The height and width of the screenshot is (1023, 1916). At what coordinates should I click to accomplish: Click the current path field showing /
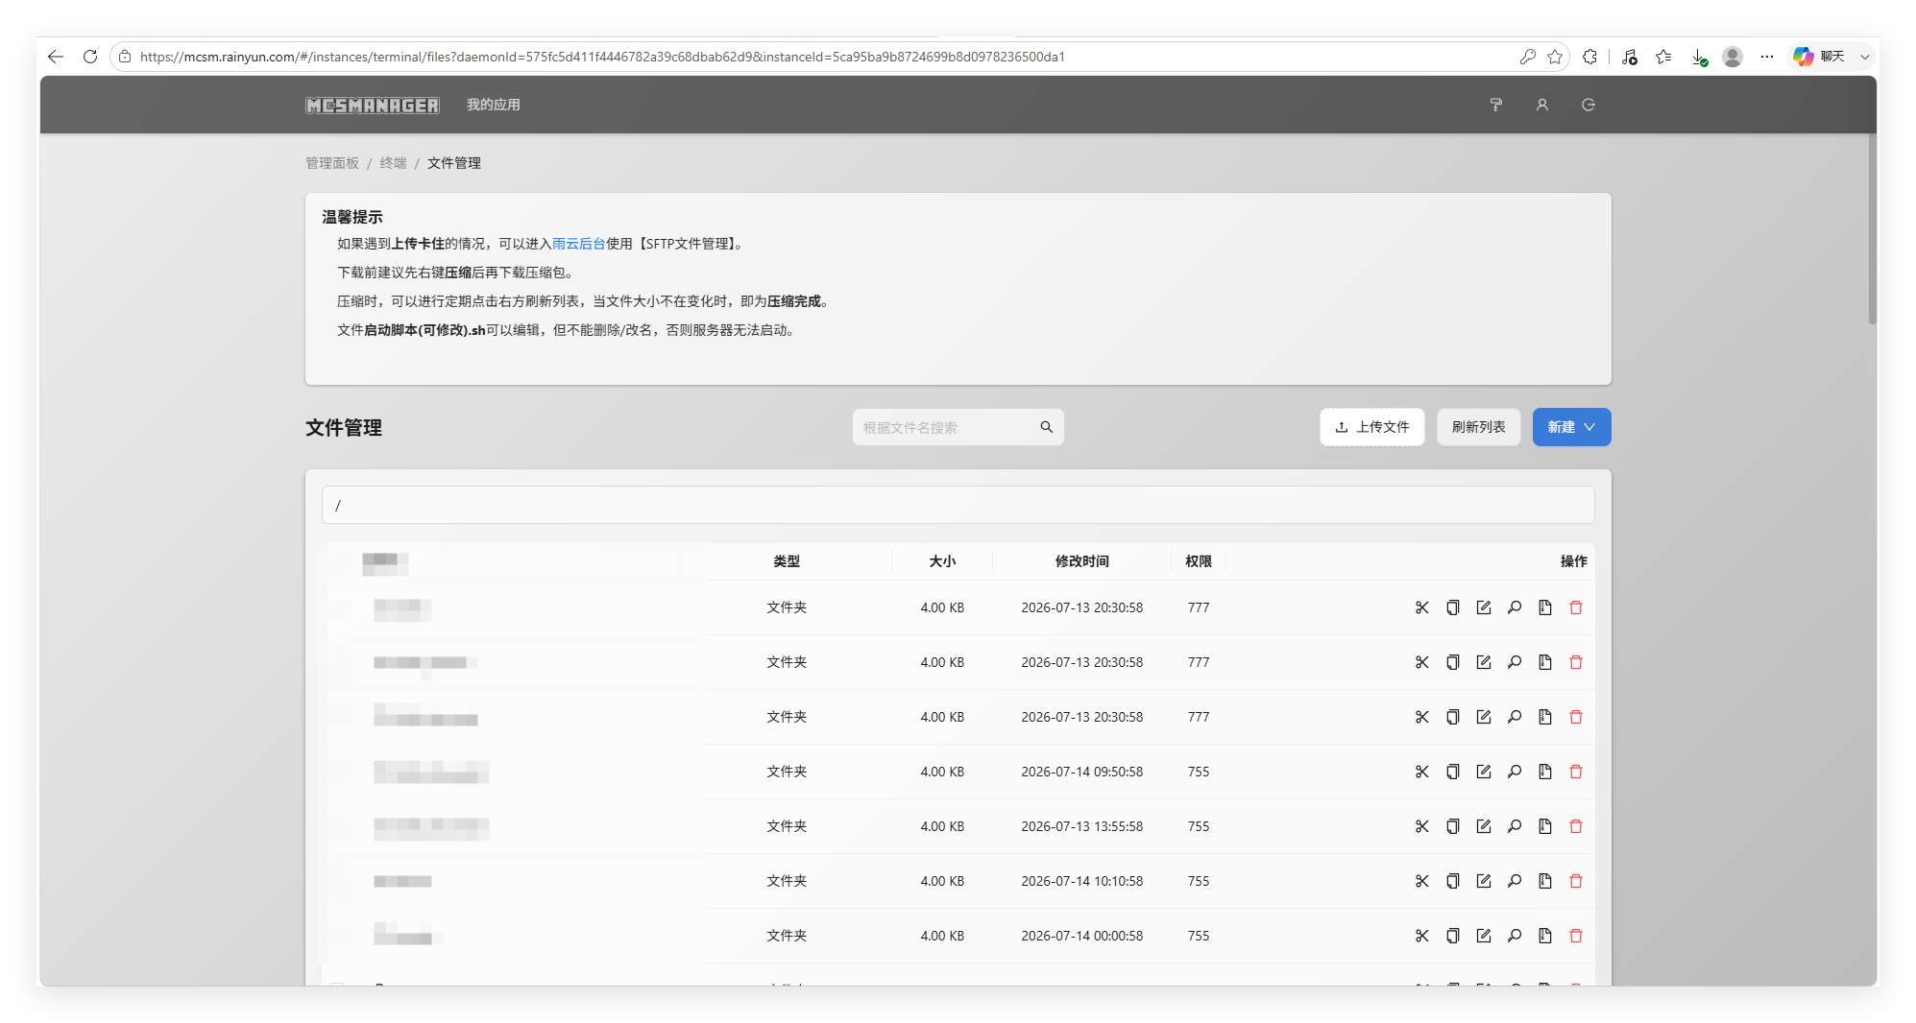click(x=958, y=505)
